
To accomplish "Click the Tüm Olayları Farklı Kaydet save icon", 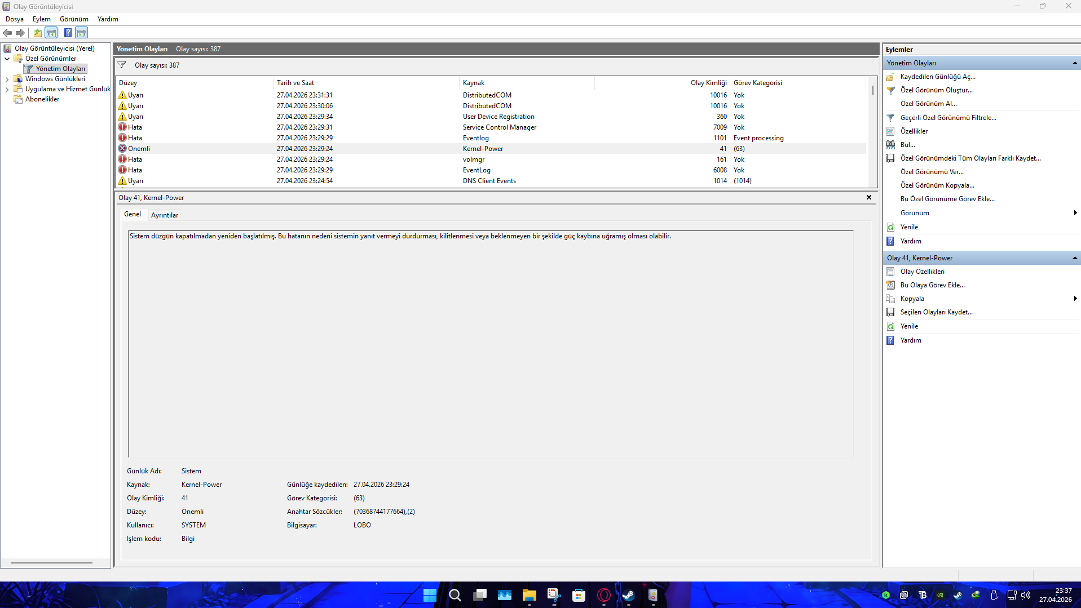I will pyautogui.click(x=890, y=158).
